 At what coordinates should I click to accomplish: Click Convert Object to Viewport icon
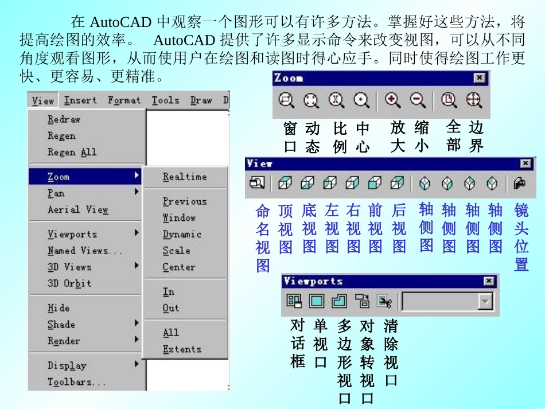(x=362, y=301)
